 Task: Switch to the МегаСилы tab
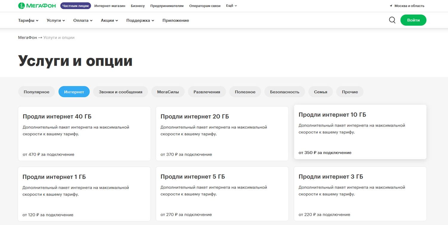click(x=168, y=92)
